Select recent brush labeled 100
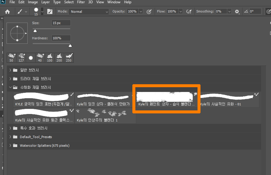This screenshot has width=271, height=175. point(50,57)
